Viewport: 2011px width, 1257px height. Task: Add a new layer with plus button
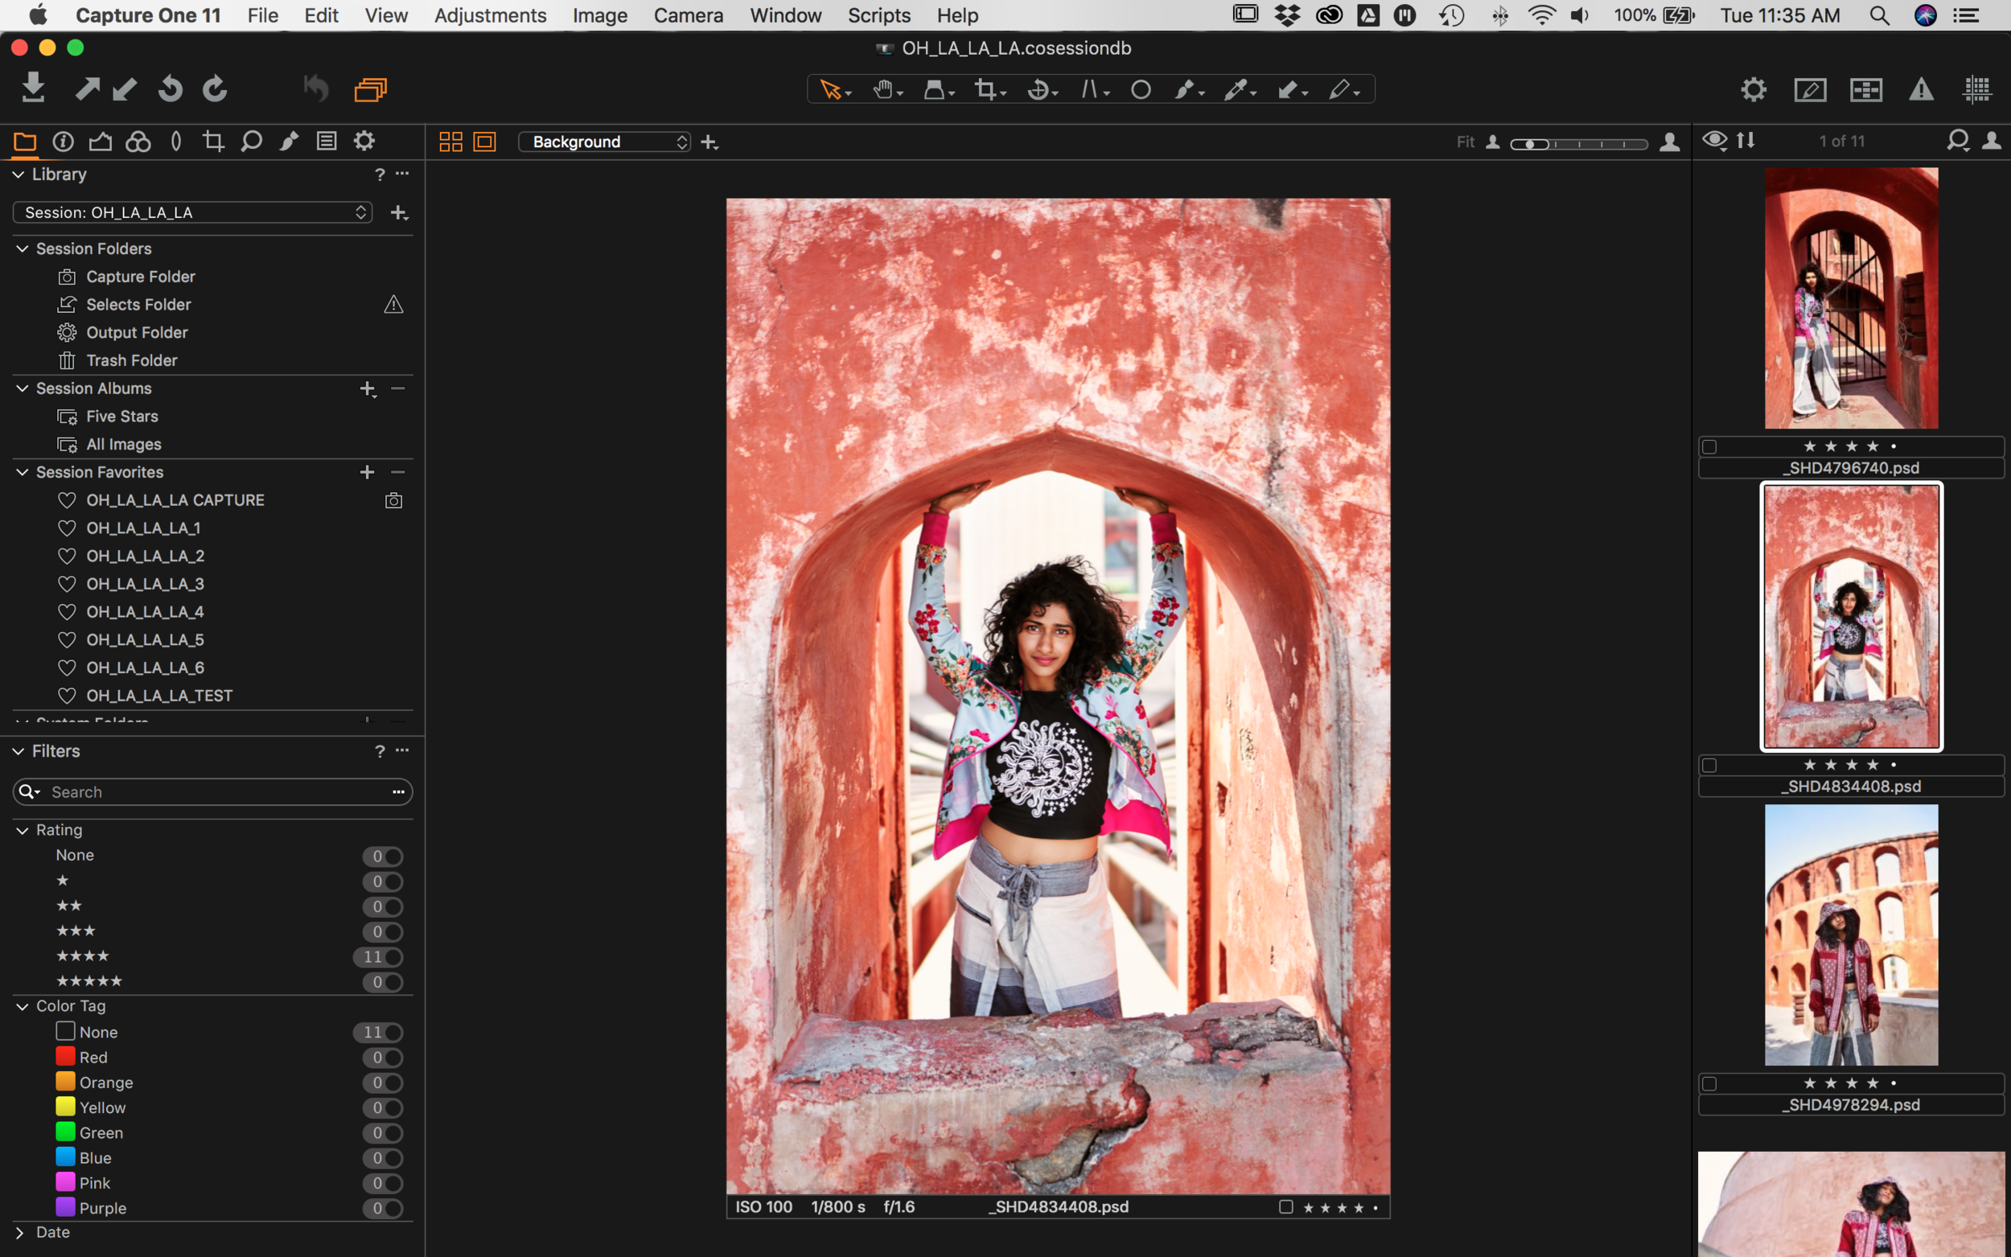coord(709,142)
